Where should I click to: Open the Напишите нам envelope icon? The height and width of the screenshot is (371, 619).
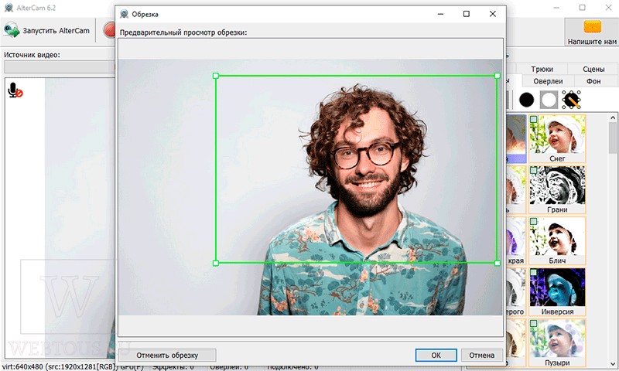pos(592,27)
